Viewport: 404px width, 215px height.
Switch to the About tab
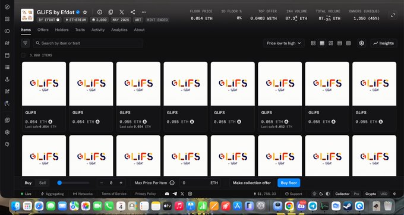[x=139, y=30]
